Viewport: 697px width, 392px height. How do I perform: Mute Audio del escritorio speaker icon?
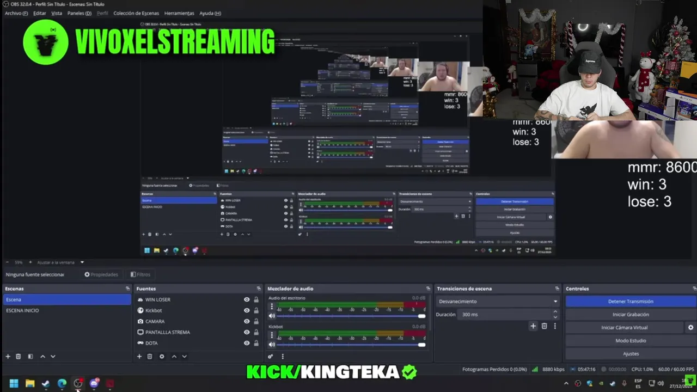(x=272, y=316)
